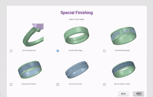Screen dimensions: 153x97
Task: Return to previous step with BACK
Action: point(123,94)
